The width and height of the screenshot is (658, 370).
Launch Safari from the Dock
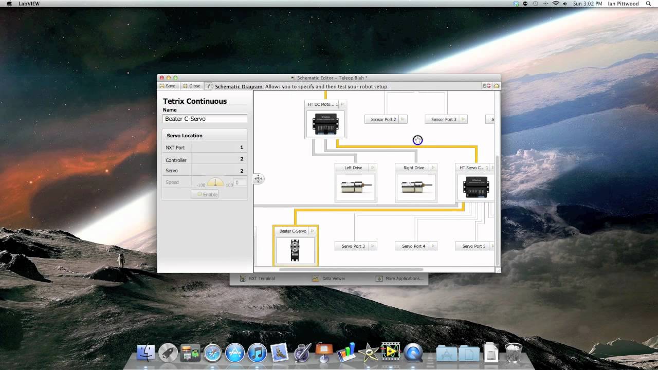click(212, 353)
